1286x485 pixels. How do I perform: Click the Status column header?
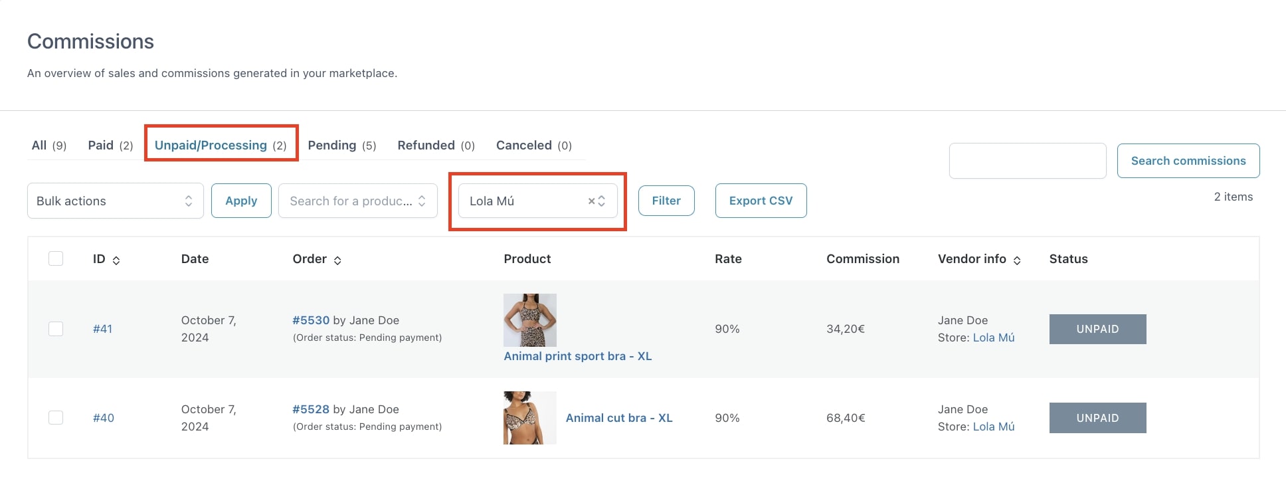pyautogui.click(x=1069, y=258)
